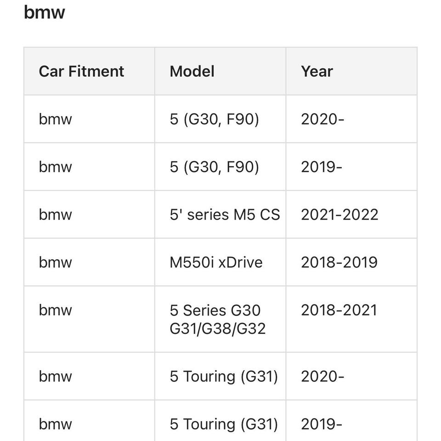Click the Year column header
Screen dimensions: 441x441
(317, 71)
